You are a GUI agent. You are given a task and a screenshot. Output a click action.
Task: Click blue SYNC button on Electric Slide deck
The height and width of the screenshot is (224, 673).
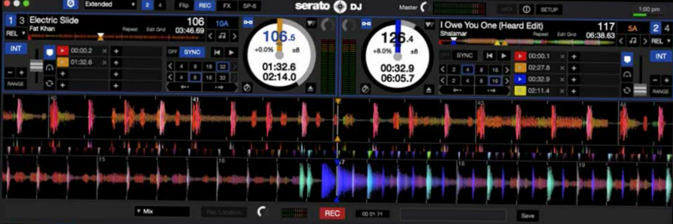point(192,52)
